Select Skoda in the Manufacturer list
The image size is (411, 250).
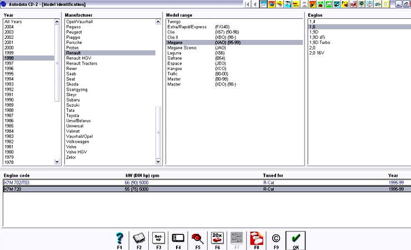tap(110, 84)
